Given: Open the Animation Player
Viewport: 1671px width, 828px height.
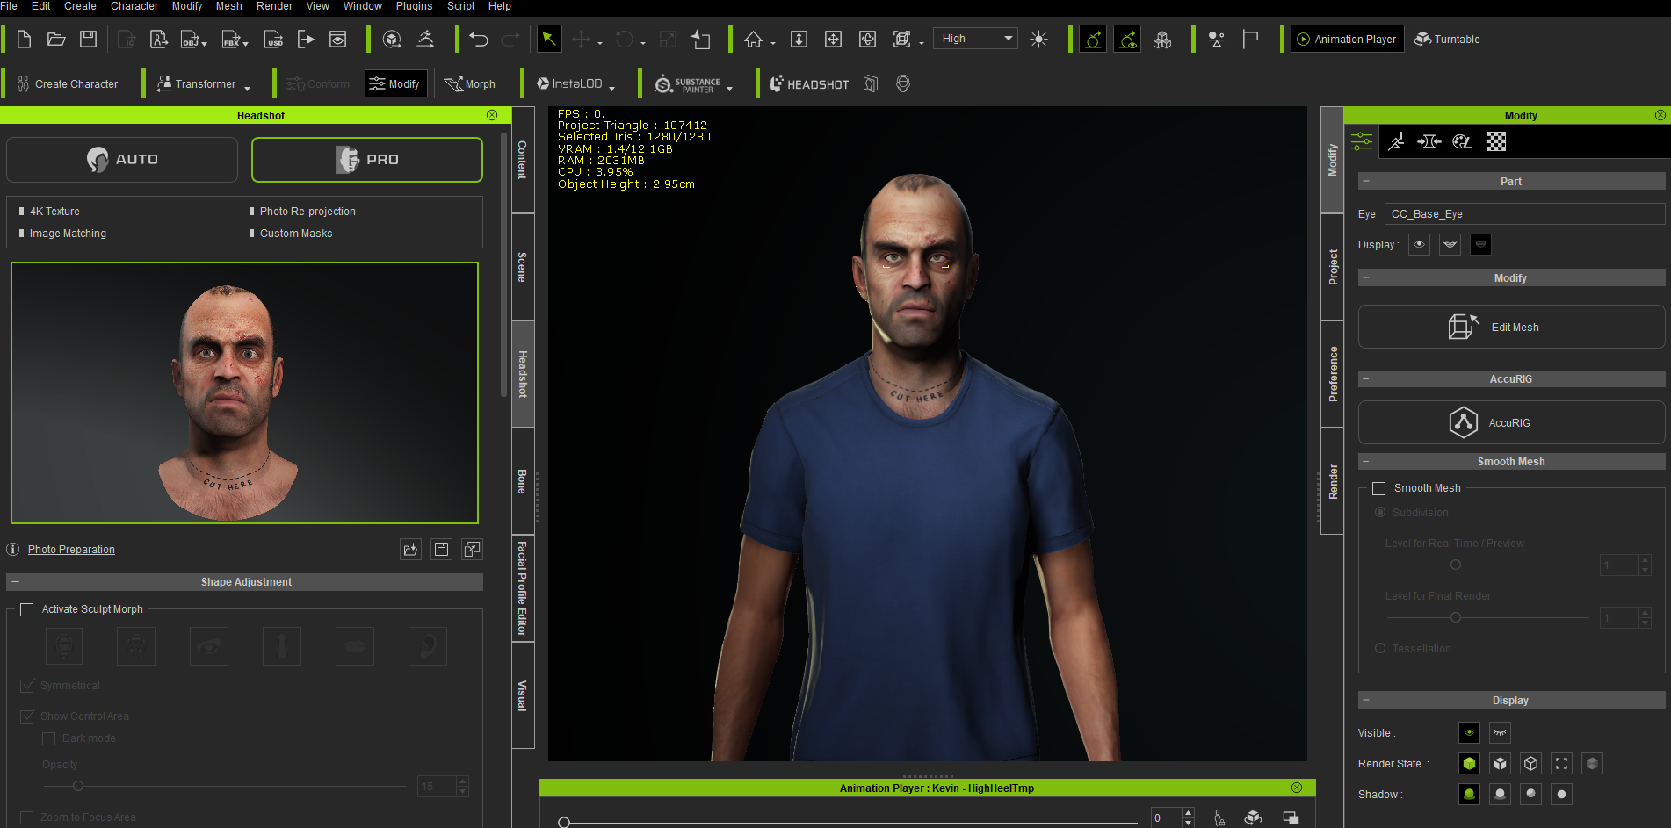Looking at the screenshot, I should [x=1347, y=40].
